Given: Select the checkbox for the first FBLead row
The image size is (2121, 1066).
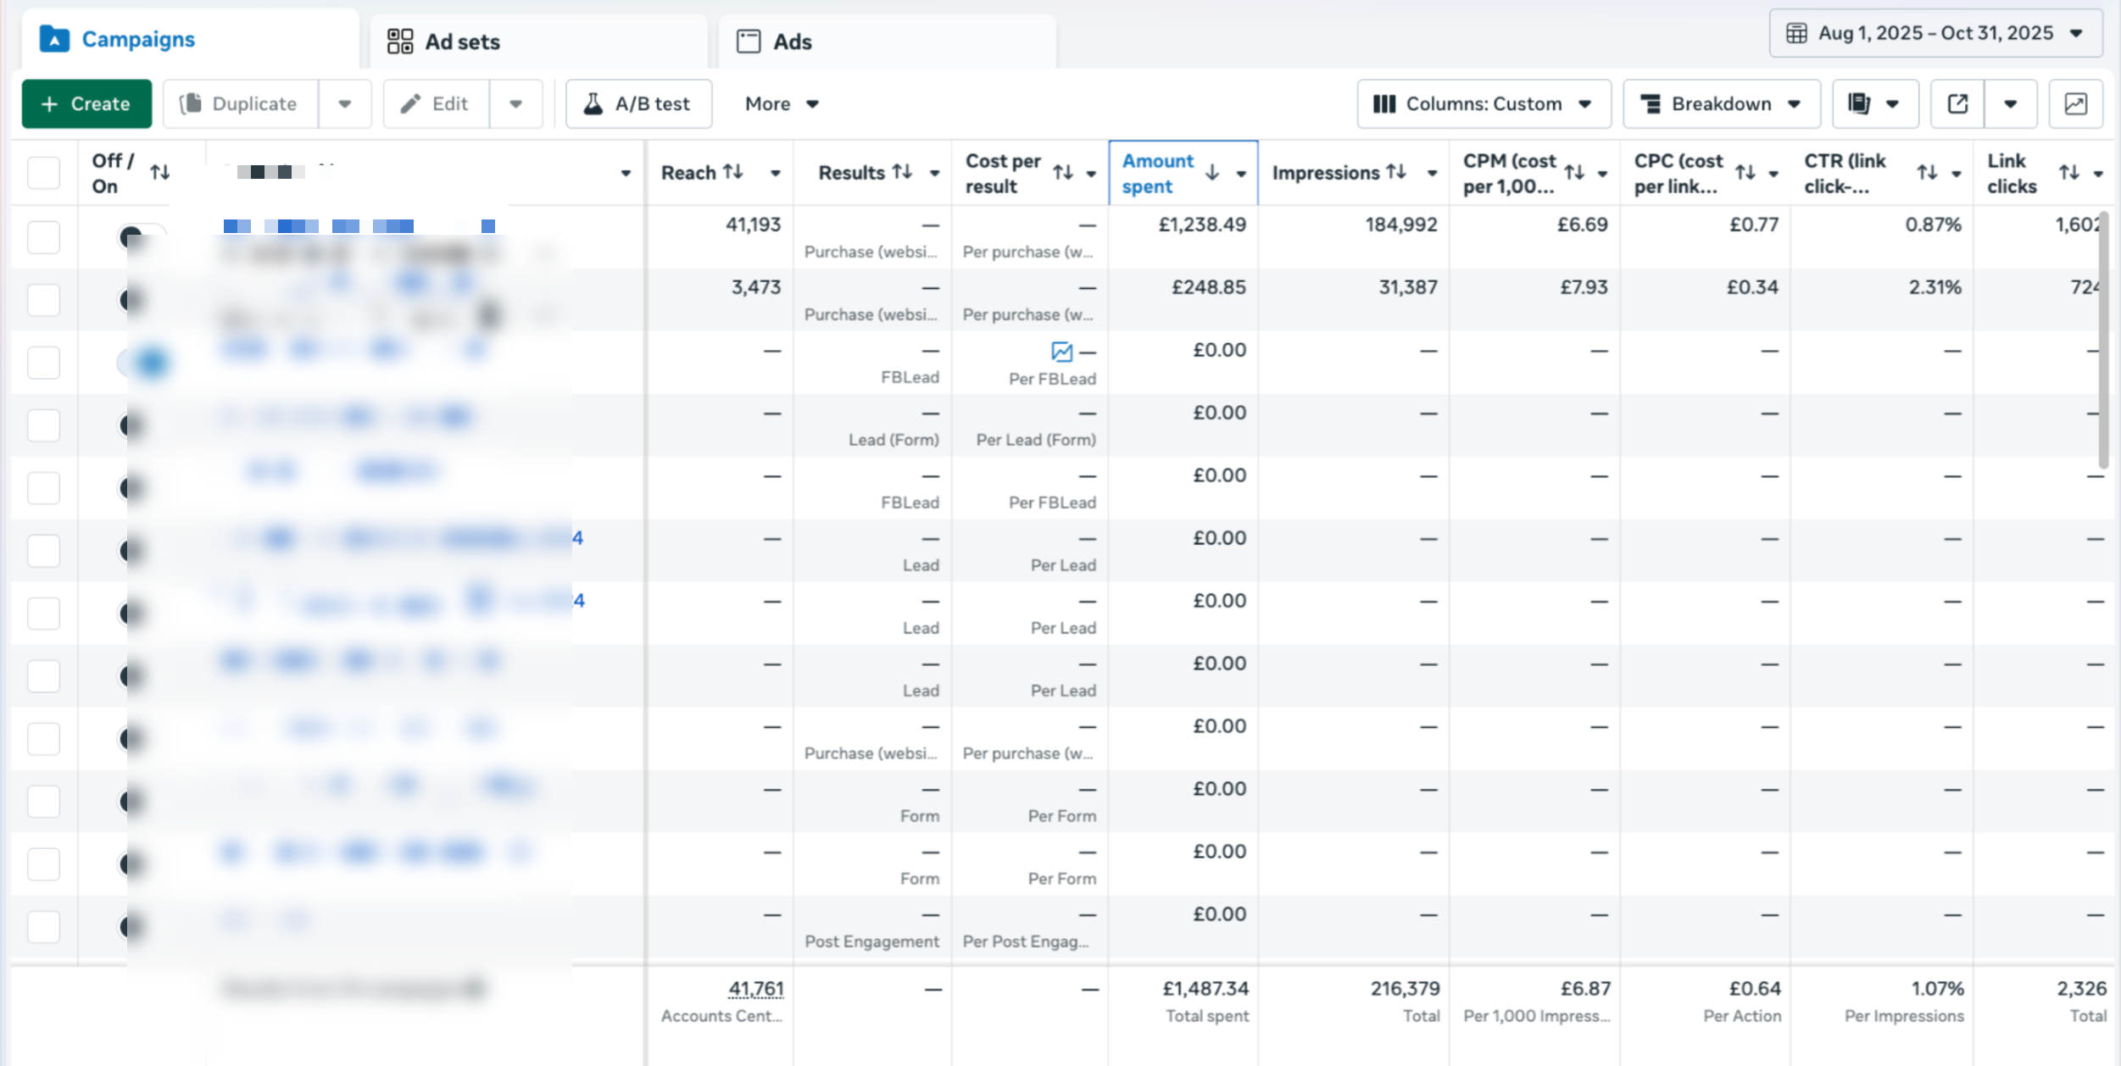Looking at the screenshot, I should tap(43, 363).
